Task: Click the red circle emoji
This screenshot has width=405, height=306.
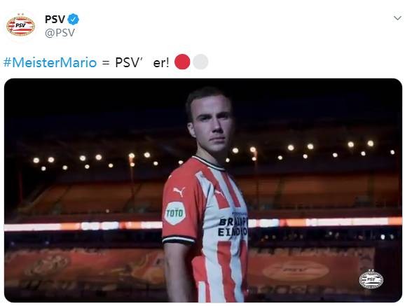Action: [x=182, y=62]
